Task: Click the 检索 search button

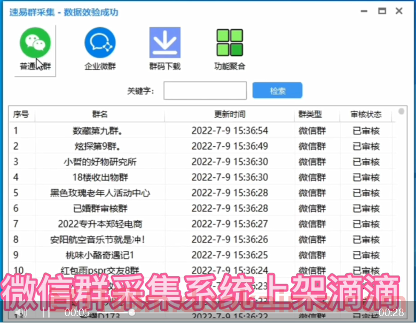Action: coord(277,90)
